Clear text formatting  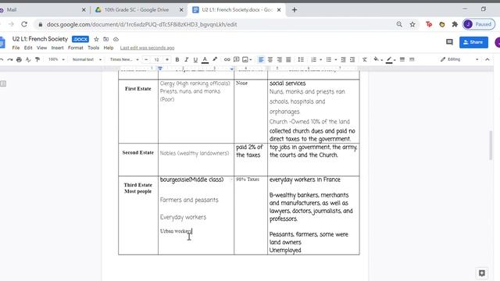point(365,59)
